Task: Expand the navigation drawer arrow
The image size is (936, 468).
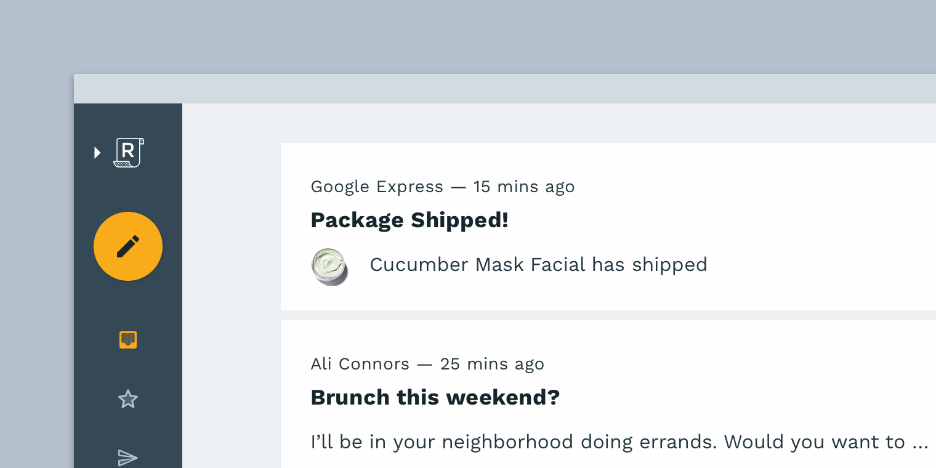Action: pyautogui.click(x=97, y=153)
